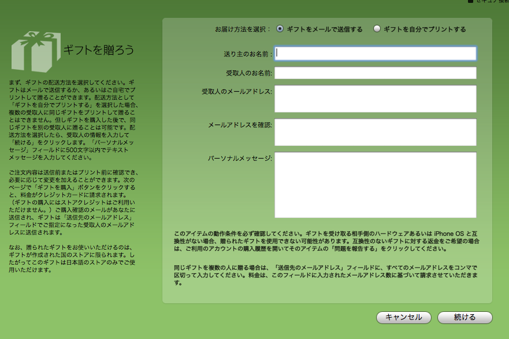
Task: Click the paragraph starting このアイテムの動作条件
Action: [327, 240]
